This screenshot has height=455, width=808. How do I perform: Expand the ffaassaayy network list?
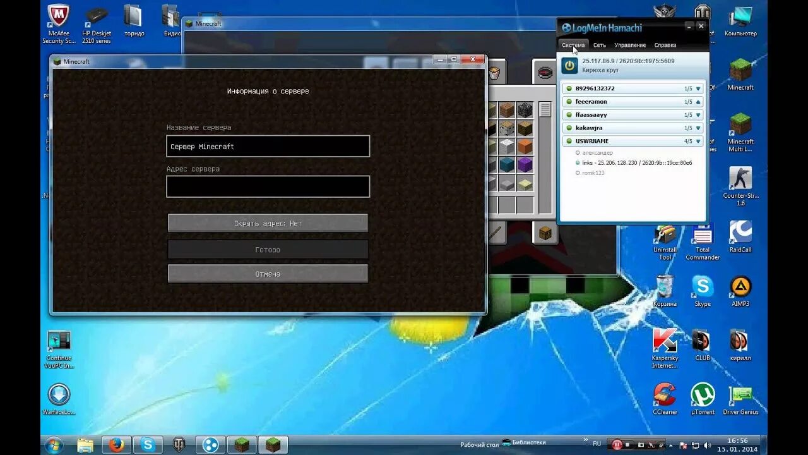point(698,115)
